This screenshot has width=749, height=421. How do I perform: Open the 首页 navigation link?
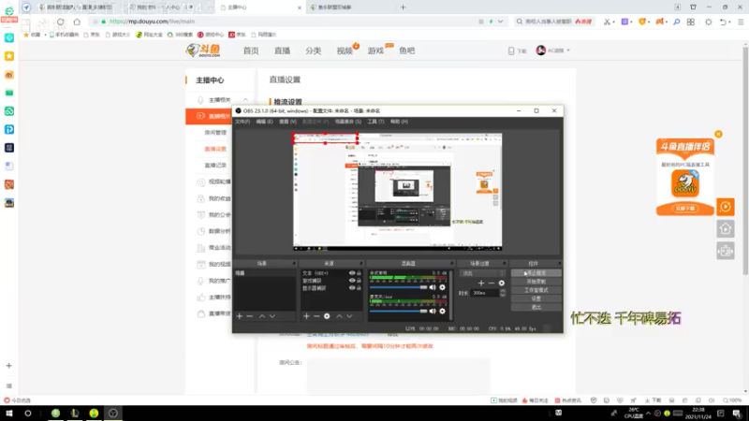251,51
